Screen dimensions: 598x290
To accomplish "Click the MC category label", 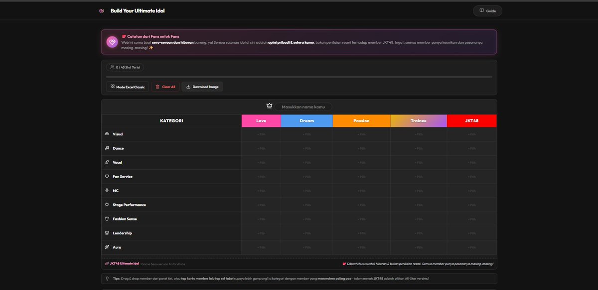I will pyautogui.click(x=116, y=191).
